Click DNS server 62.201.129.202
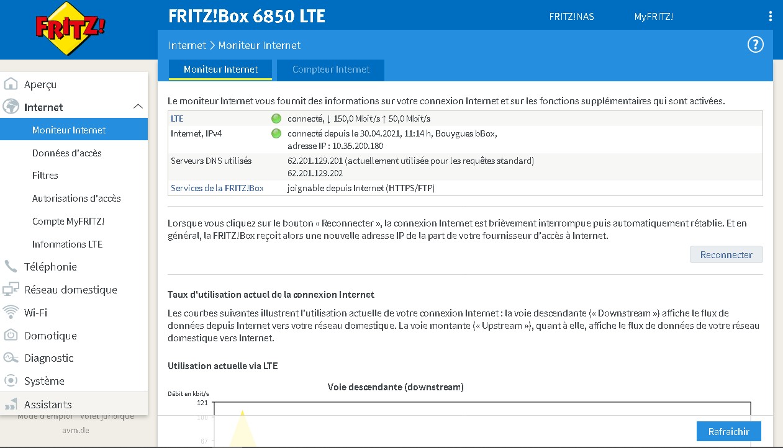Image resolution: width=783 pixels, height=448 pixels. [x=315, y=174]
